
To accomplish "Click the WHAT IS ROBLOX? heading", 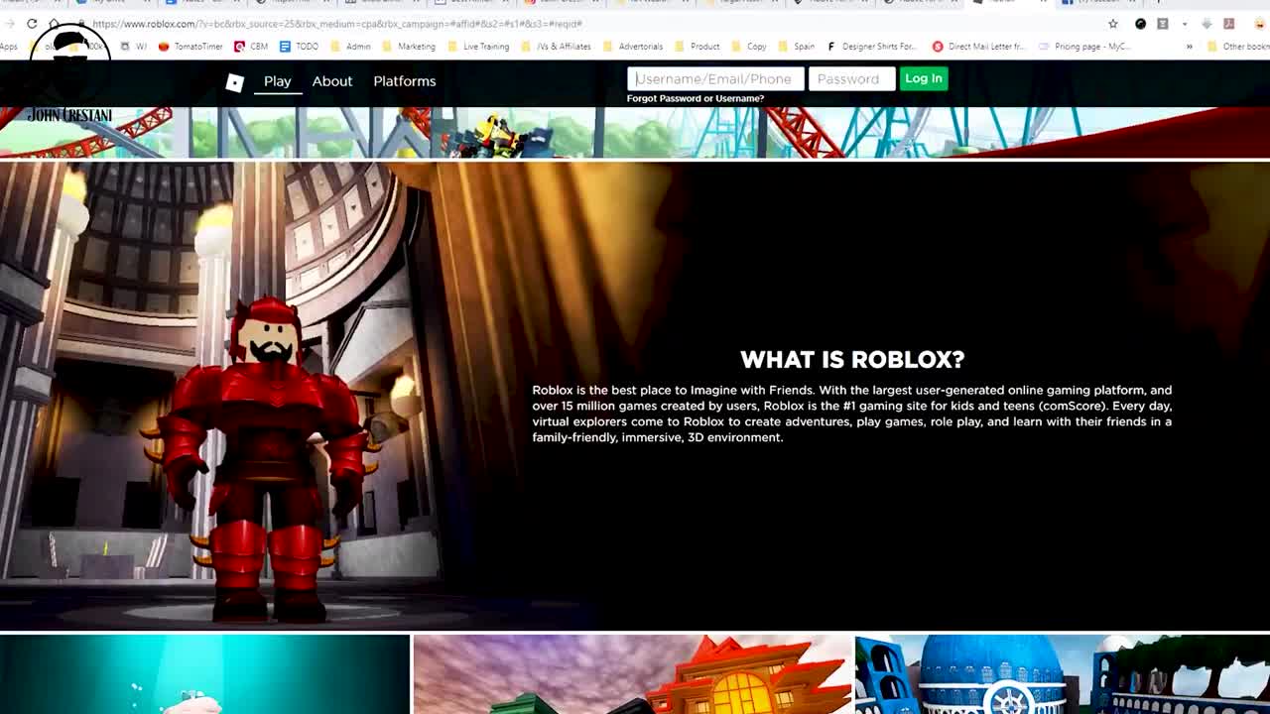I will coord(852,359).
